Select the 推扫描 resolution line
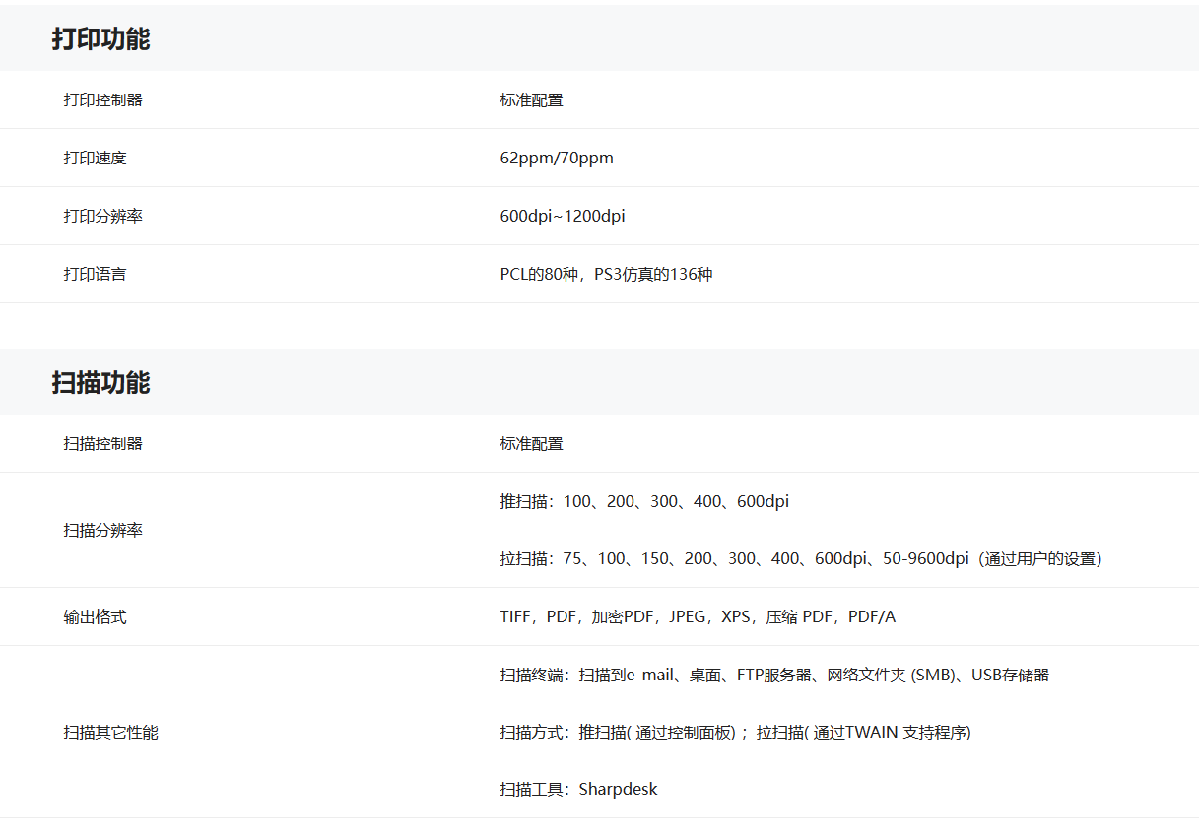This screenshot has height=837, width=1199. click(643, 501)
